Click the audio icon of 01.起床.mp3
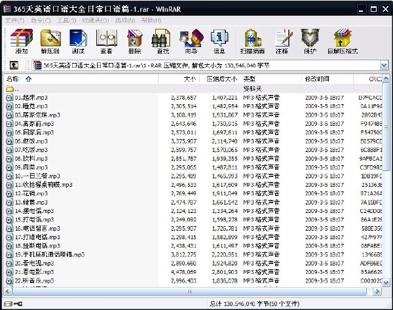The height and width of the screenshot is (310, 393). [x=9, y=98]
